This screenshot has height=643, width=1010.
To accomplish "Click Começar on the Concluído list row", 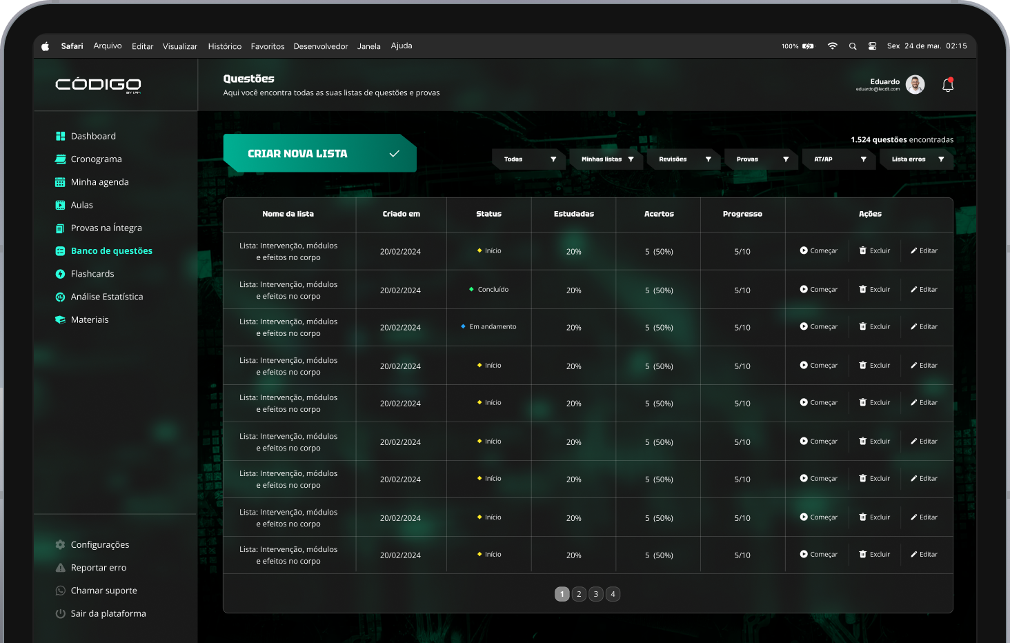I will click(819, 290).
